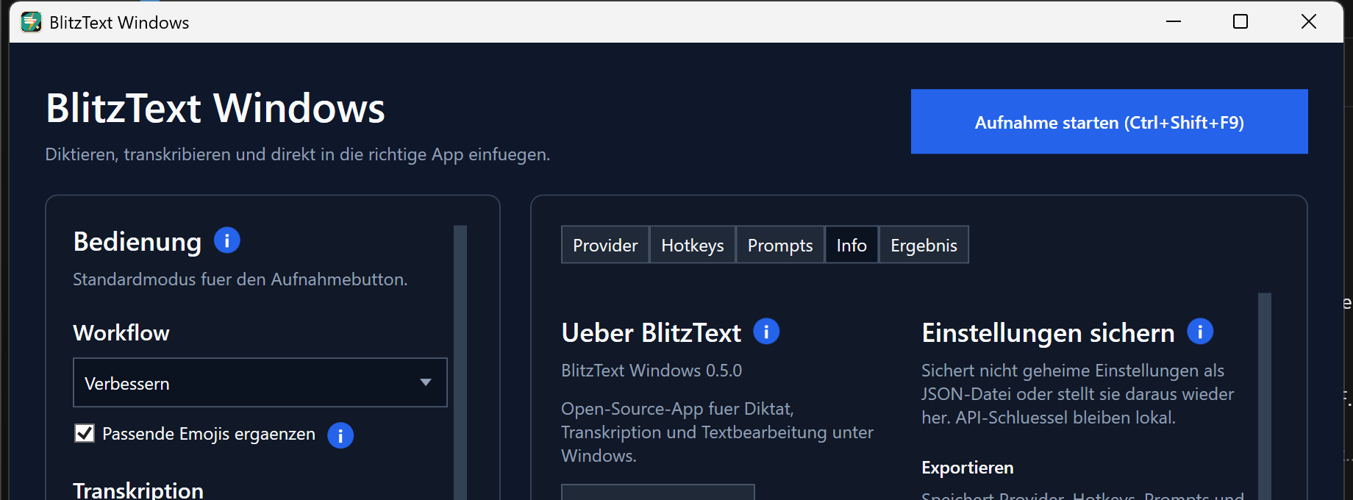Open the Workflow dropdown showing Verbessern
This screenshot has height=500, width=1353.
click(260, 382)
